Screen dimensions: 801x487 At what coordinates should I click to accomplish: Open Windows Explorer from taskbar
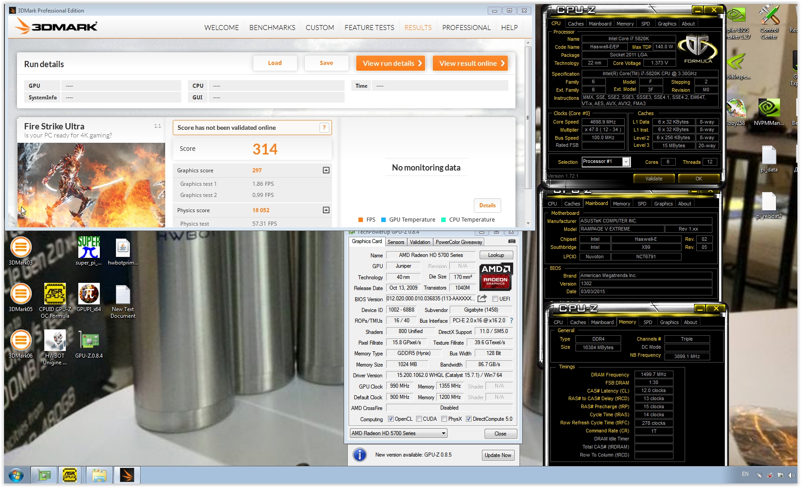click(99, 475)
